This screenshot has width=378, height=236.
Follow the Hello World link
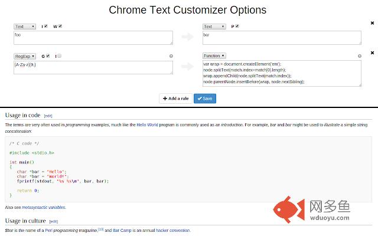pos(147,124)
